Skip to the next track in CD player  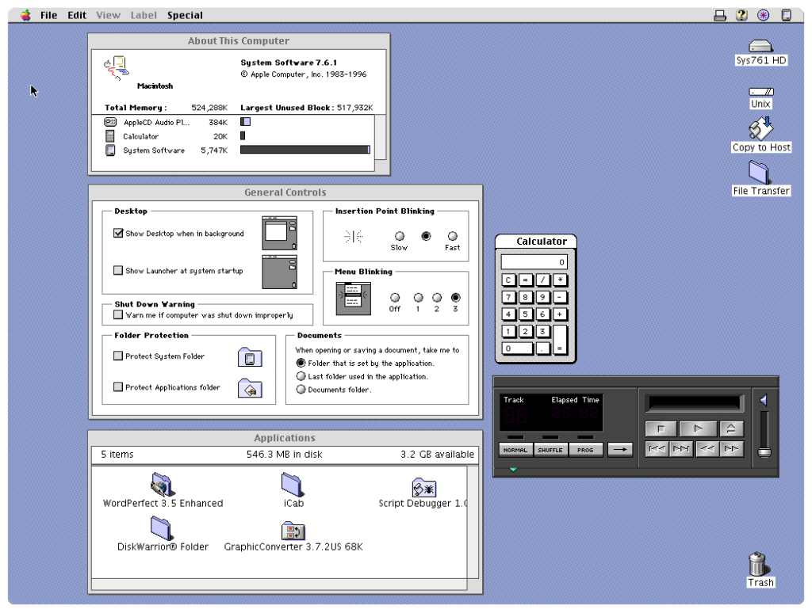tap(680, 450)
